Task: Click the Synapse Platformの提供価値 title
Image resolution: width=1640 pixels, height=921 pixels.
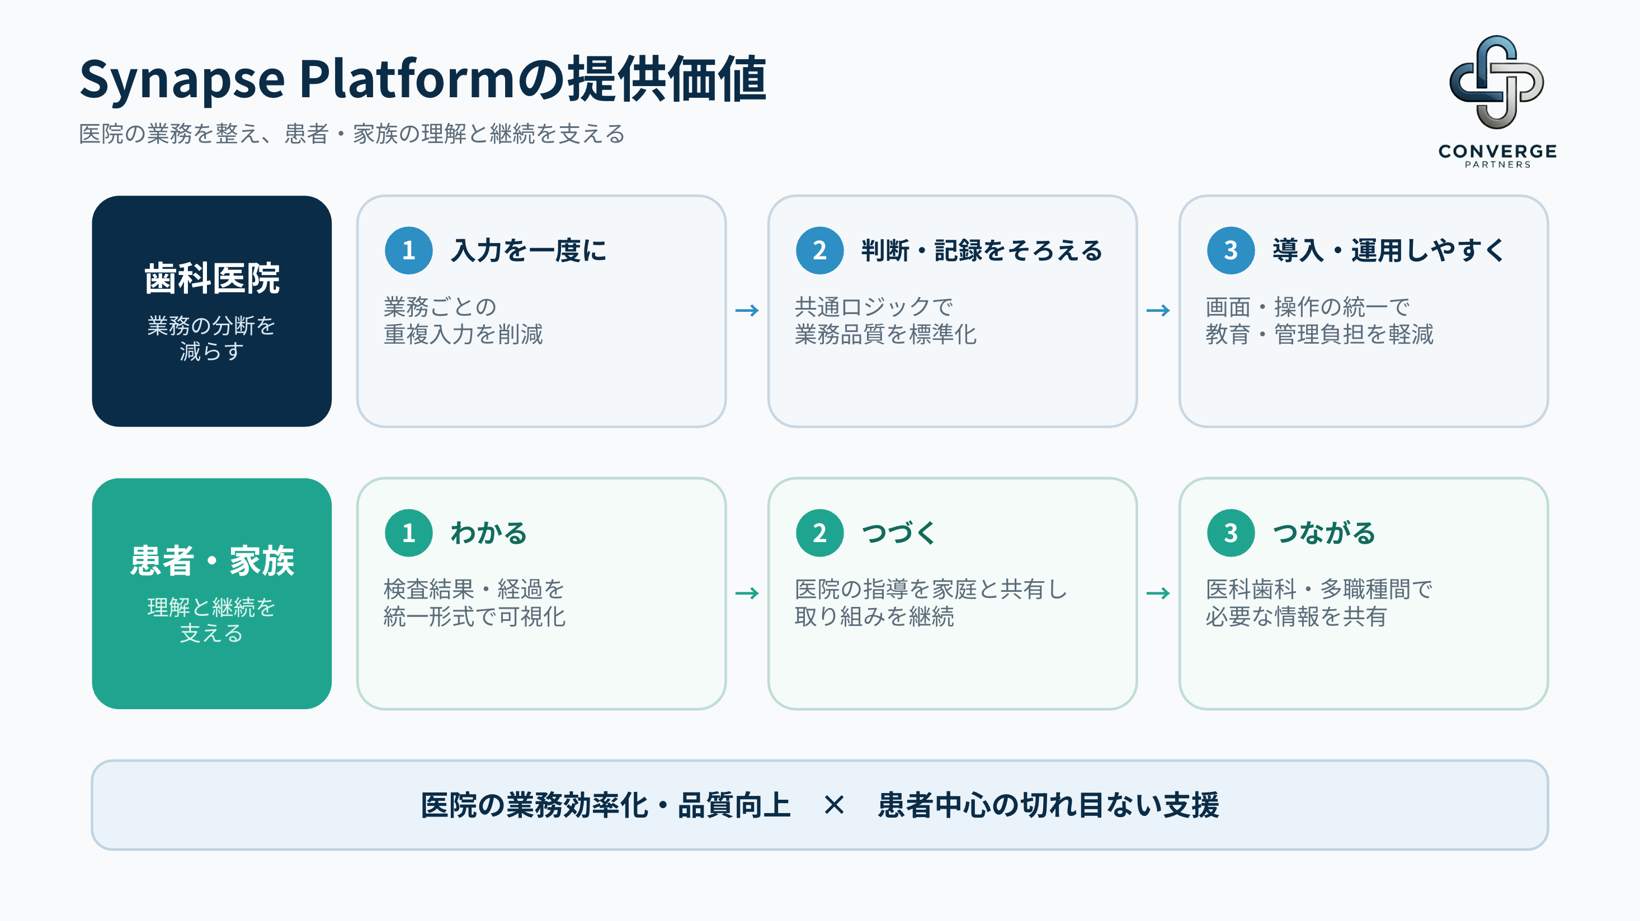Action: pos(423,79)
